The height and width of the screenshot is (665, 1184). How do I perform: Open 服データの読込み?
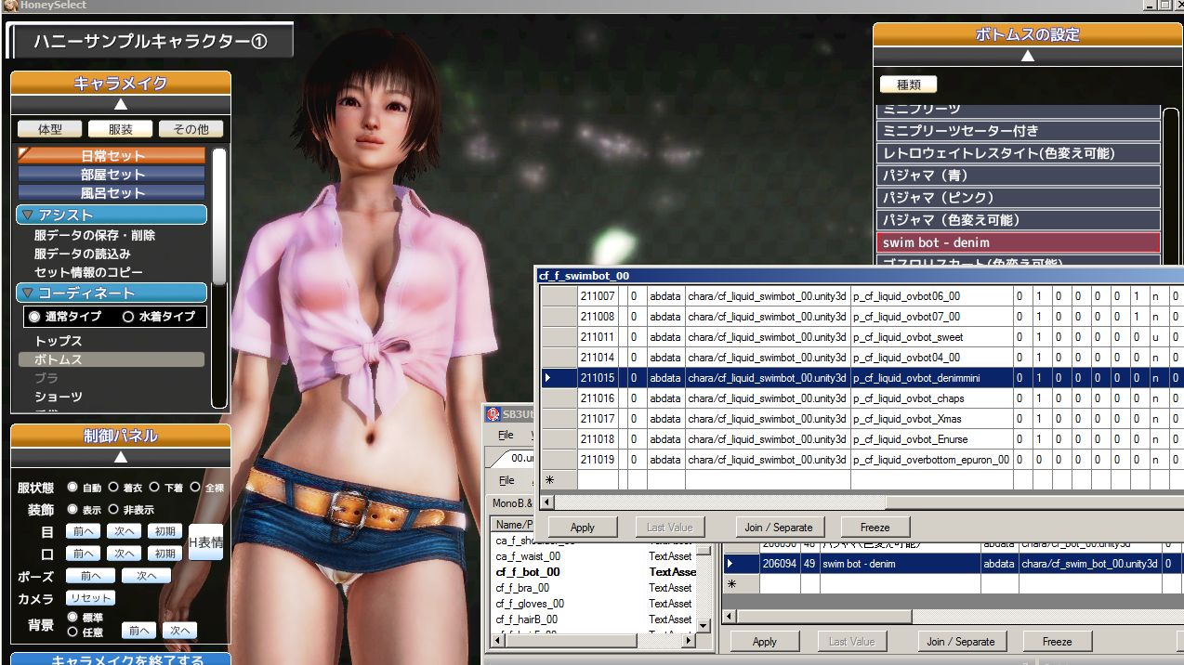coord(83,254)
